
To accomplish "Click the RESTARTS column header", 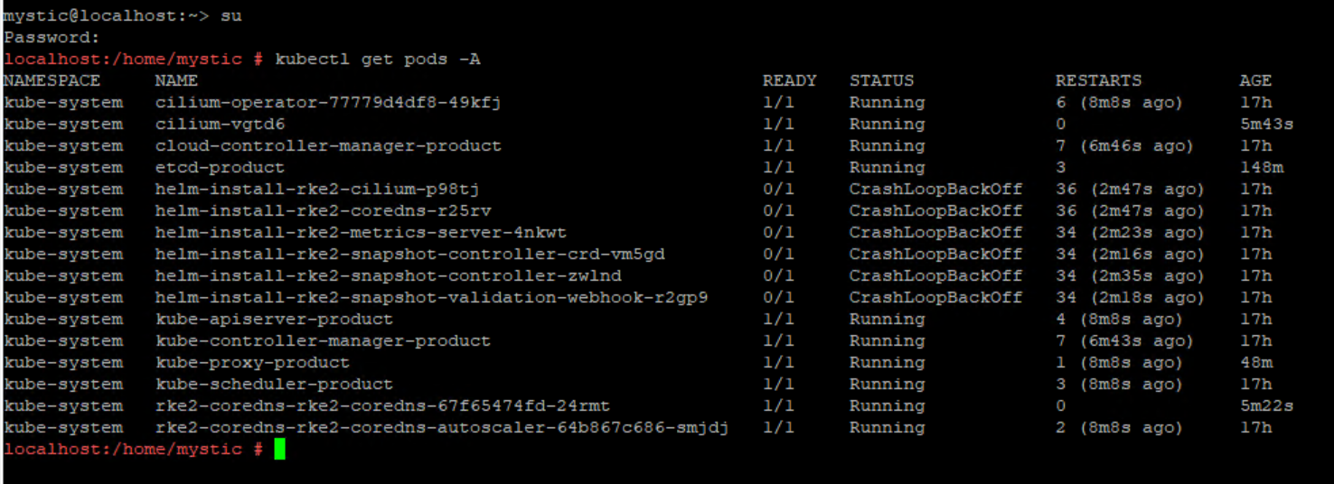I will click(1098, 80).
